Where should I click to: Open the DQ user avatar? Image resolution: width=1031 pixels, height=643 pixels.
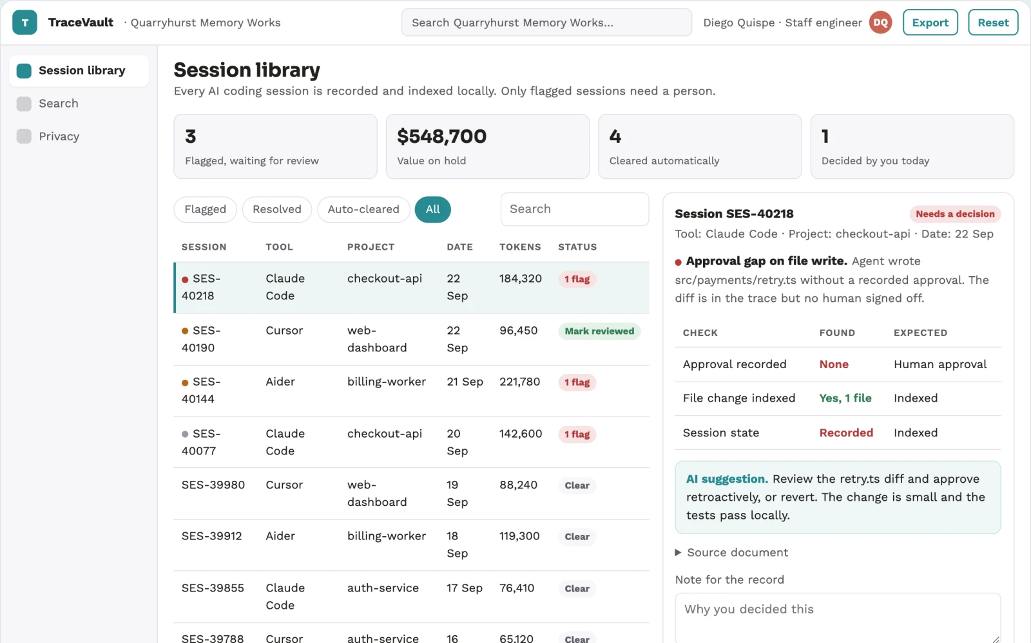click(x=880, y=23)
